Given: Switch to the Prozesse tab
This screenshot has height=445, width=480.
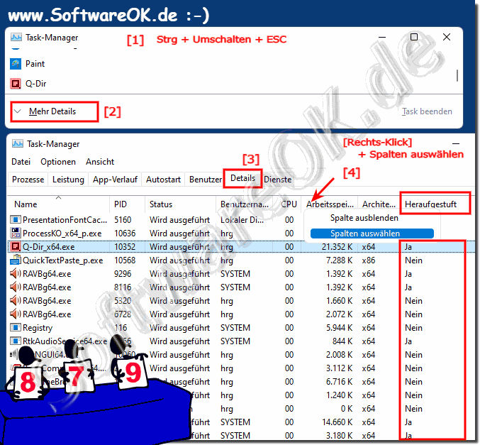Looking at the screenshot, I should pos(28,180).
